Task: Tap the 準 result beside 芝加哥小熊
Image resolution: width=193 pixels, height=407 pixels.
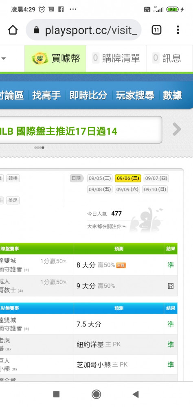Action: [171, 364]
